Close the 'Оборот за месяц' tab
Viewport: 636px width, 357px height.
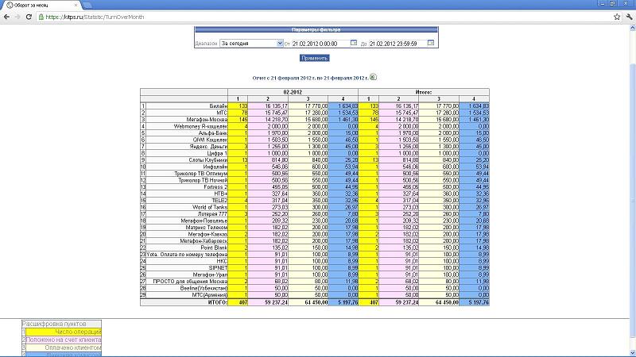[76, 6]
